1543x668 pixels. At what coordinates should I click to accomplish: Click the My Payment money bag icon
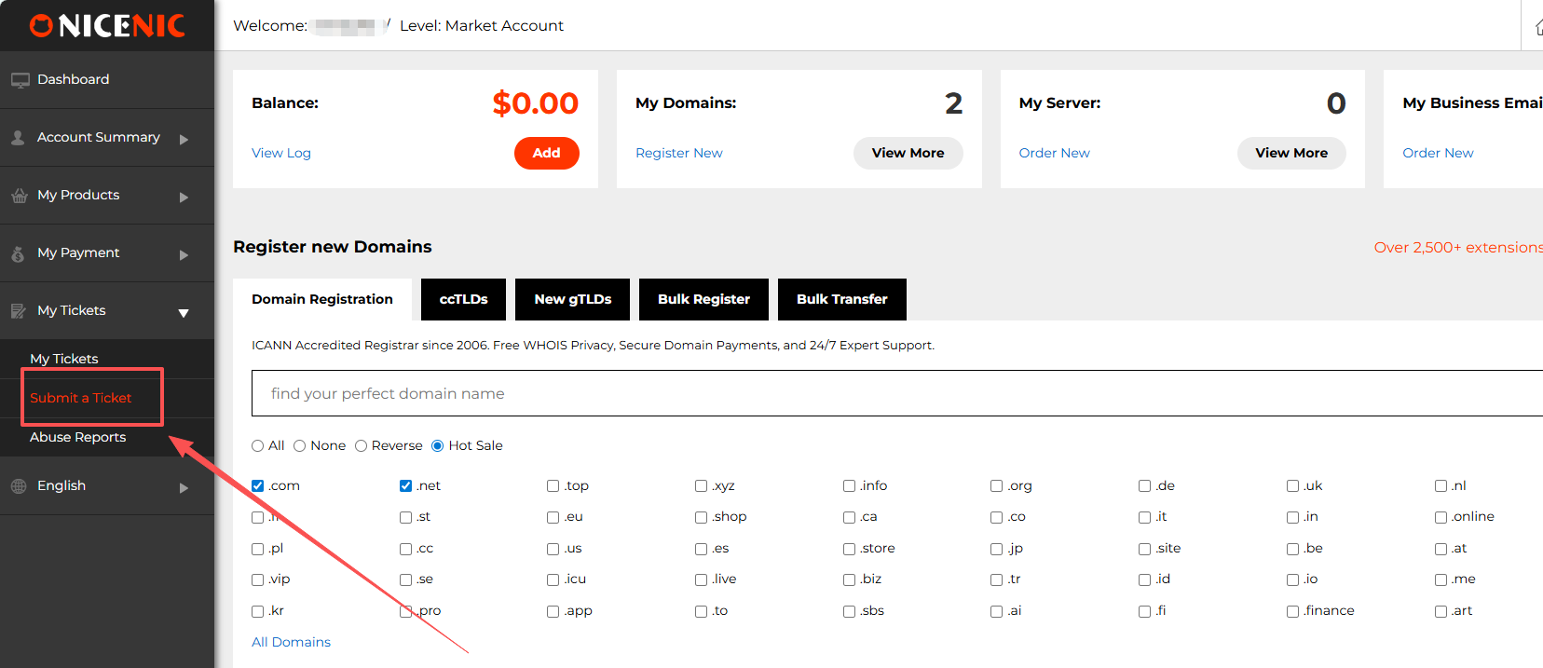click(x=18, y=253)
